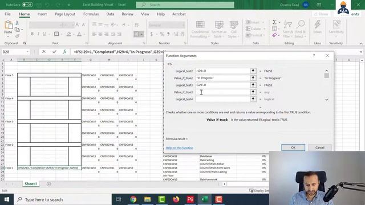365x205 pixels.
Task: Click Decrease Font Size icon
Action: coord(84,25)
